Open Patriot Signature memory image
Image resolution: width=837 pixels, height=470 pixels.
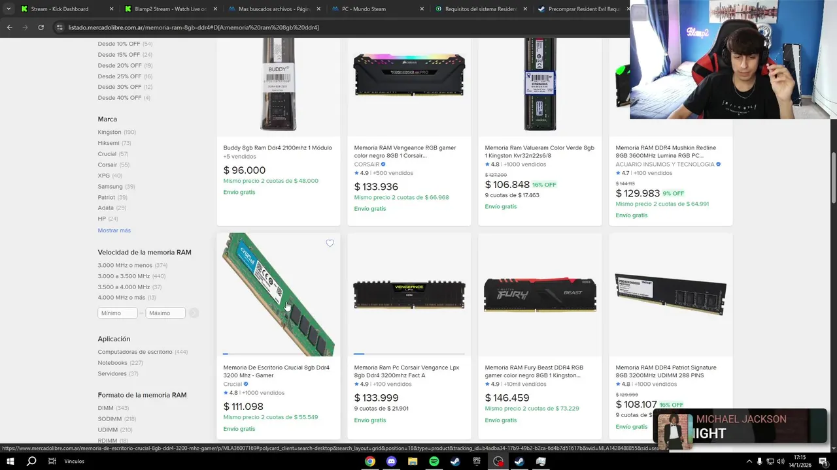[671, 294]
